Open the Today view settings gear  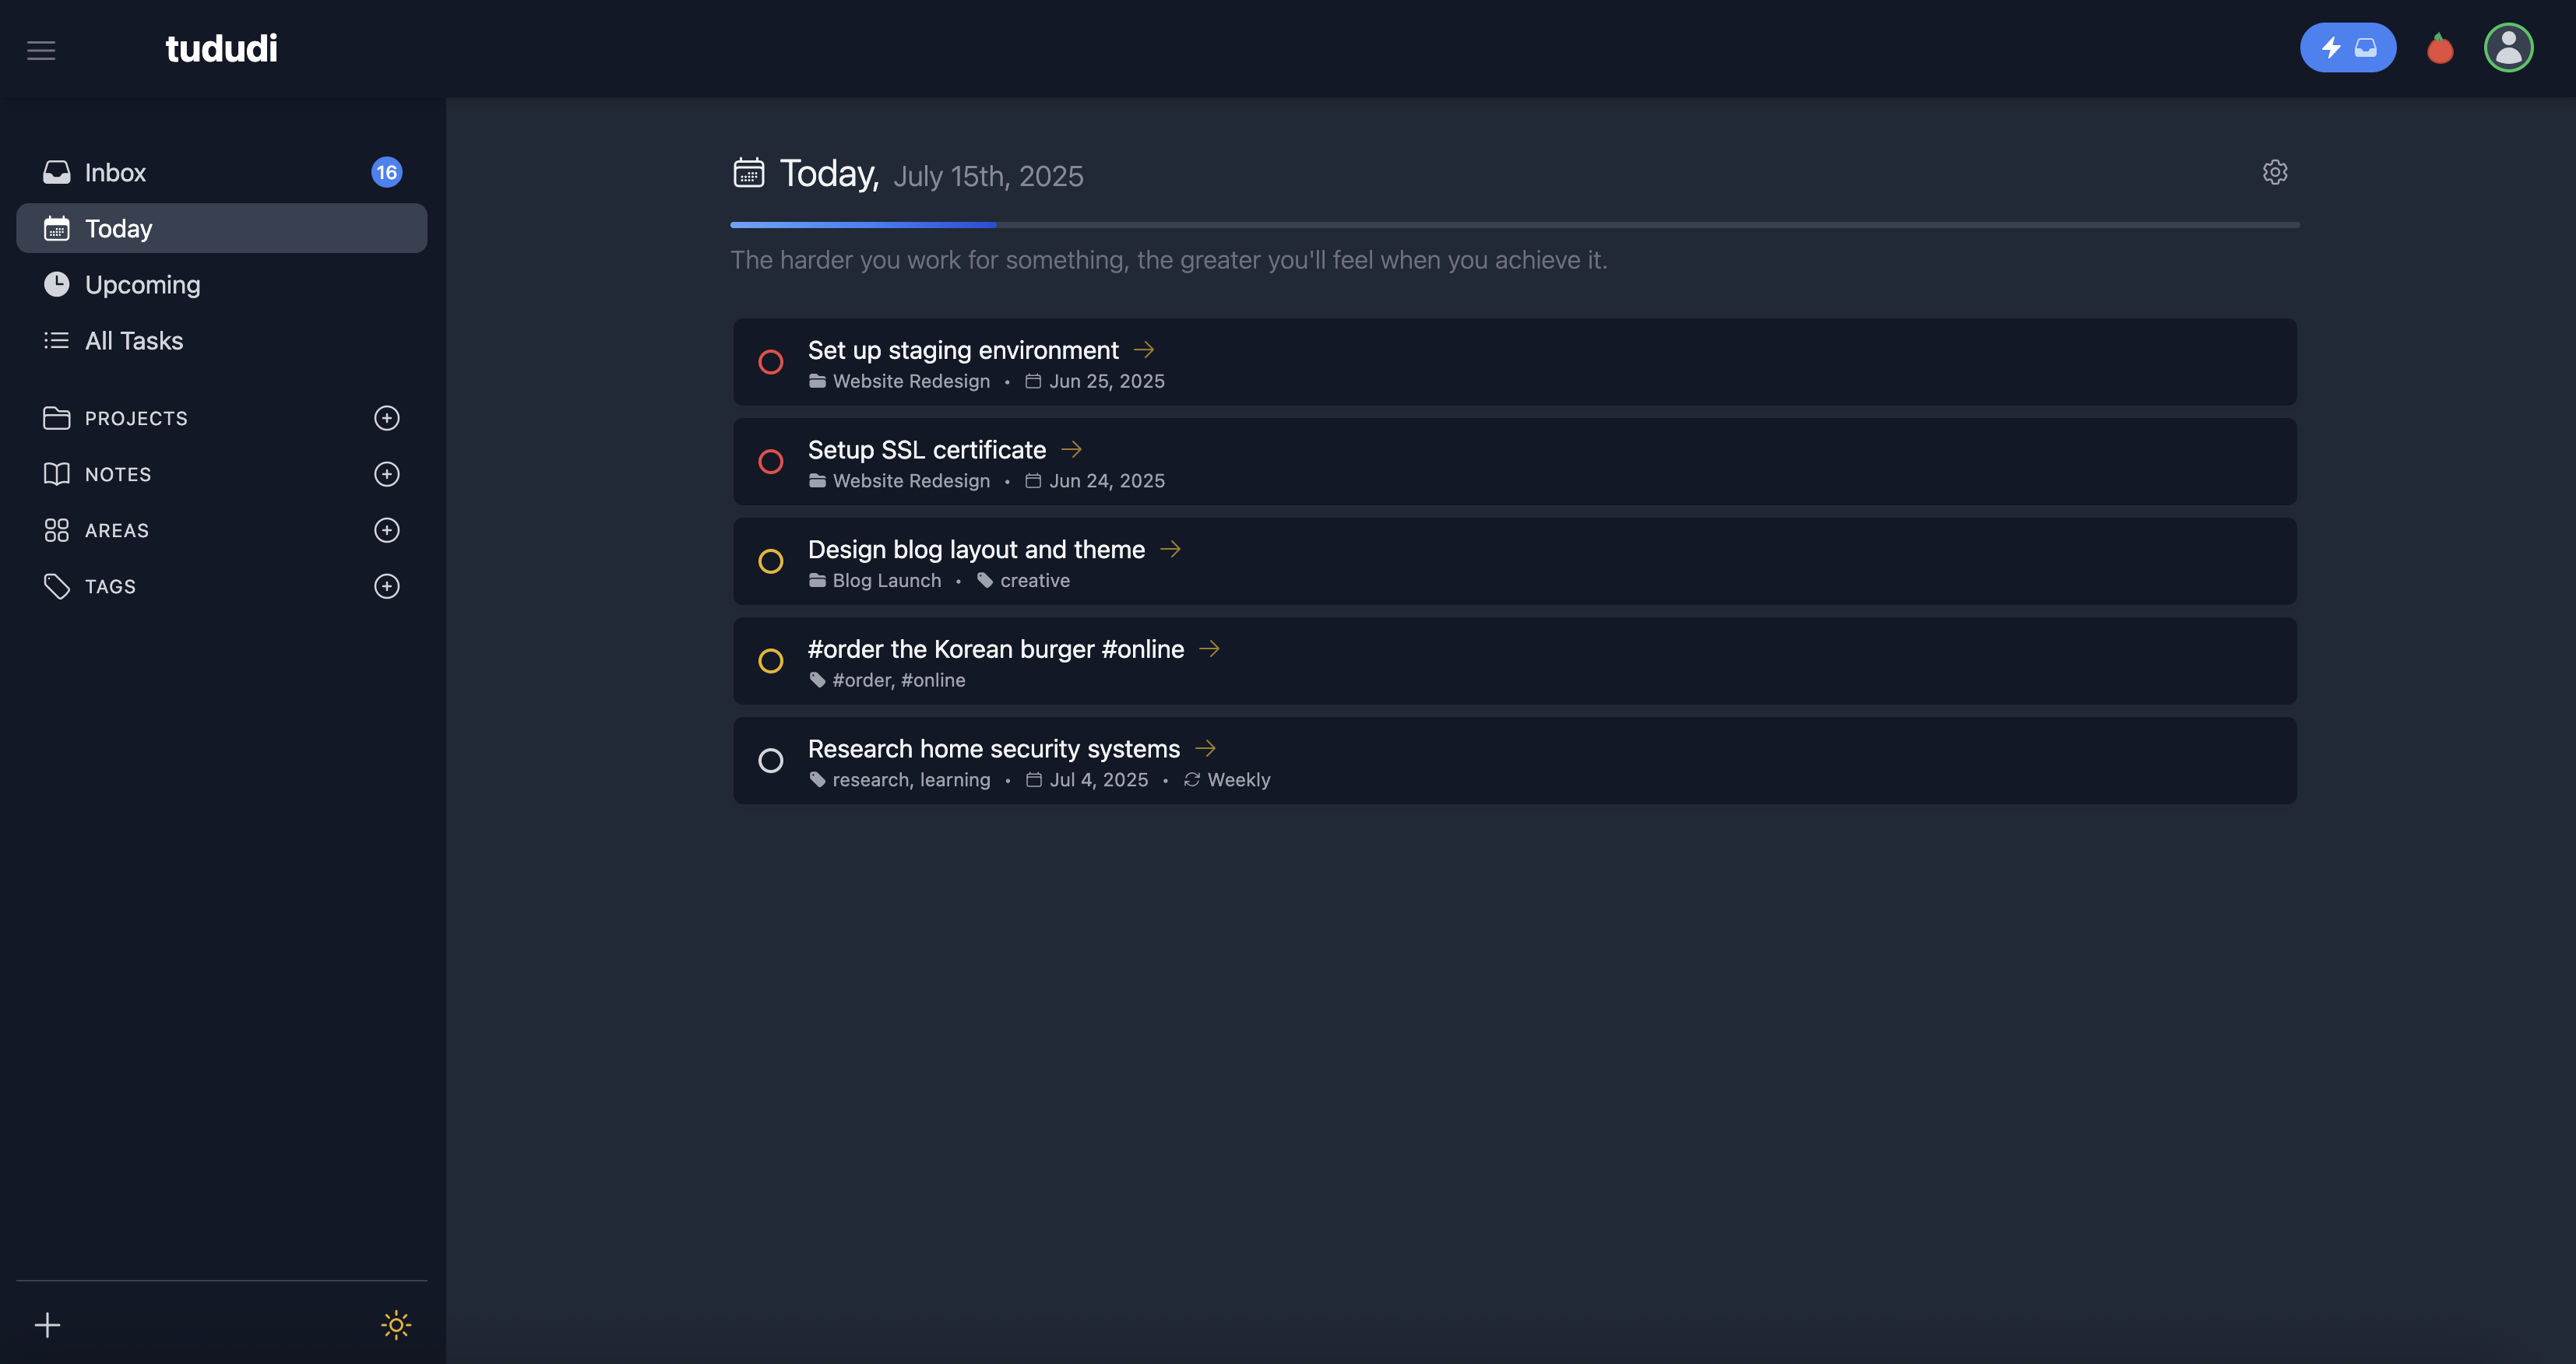2275,172
